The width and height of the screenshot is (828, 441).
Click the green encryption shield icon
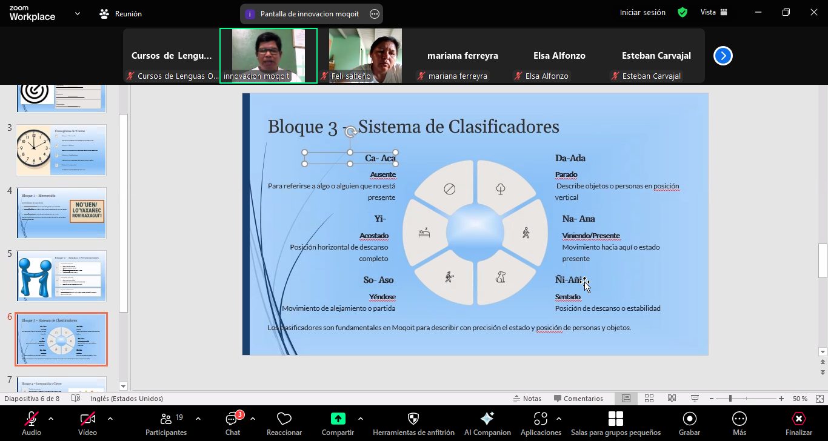pyautogui.click(x=683, y=13)
